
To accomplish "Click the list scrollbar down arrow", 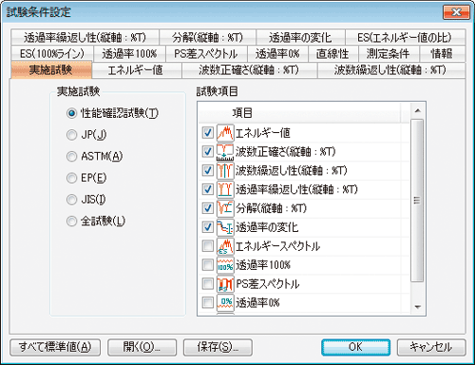I will tap(417, 307).
